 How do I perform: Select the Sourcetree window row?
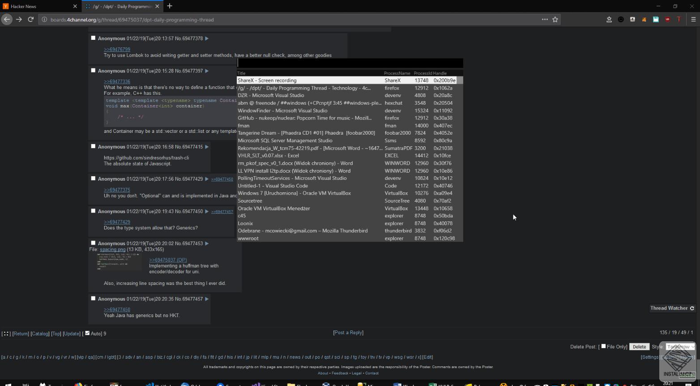click(x=350, y=201)
